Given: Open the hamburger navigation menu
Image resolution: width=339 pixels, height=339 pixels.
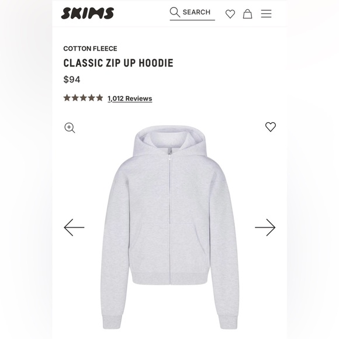Looking at the screenshot, I should point(266,14).
